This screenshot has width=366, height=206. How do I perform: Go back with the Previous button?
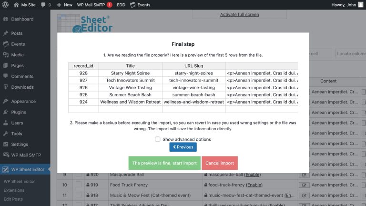[x=183, y=147]
